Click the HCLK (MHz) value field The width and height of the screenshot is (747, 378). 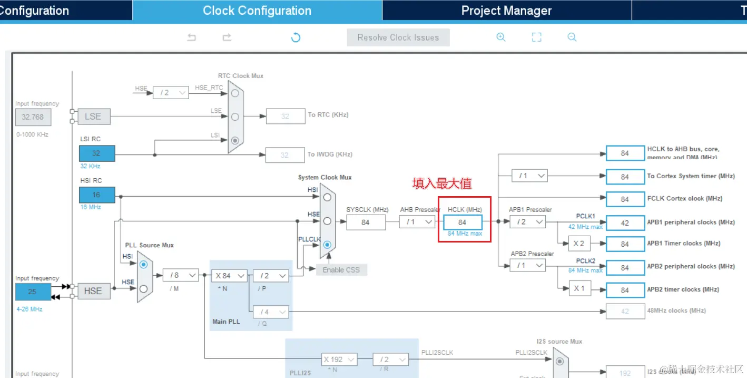point(462,222)
